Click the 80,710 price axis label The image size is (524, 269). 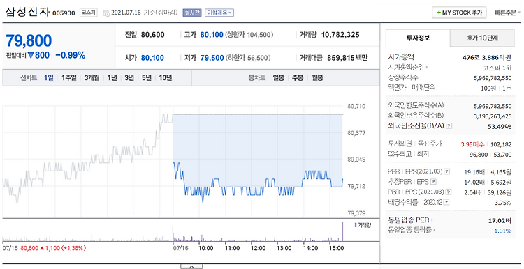coord(356,107)
